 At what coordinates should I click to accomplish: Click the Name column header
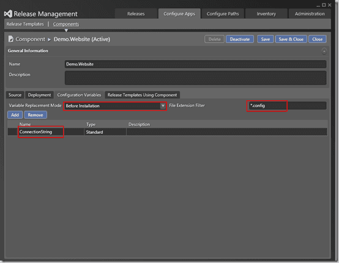[x=25, y=125]
